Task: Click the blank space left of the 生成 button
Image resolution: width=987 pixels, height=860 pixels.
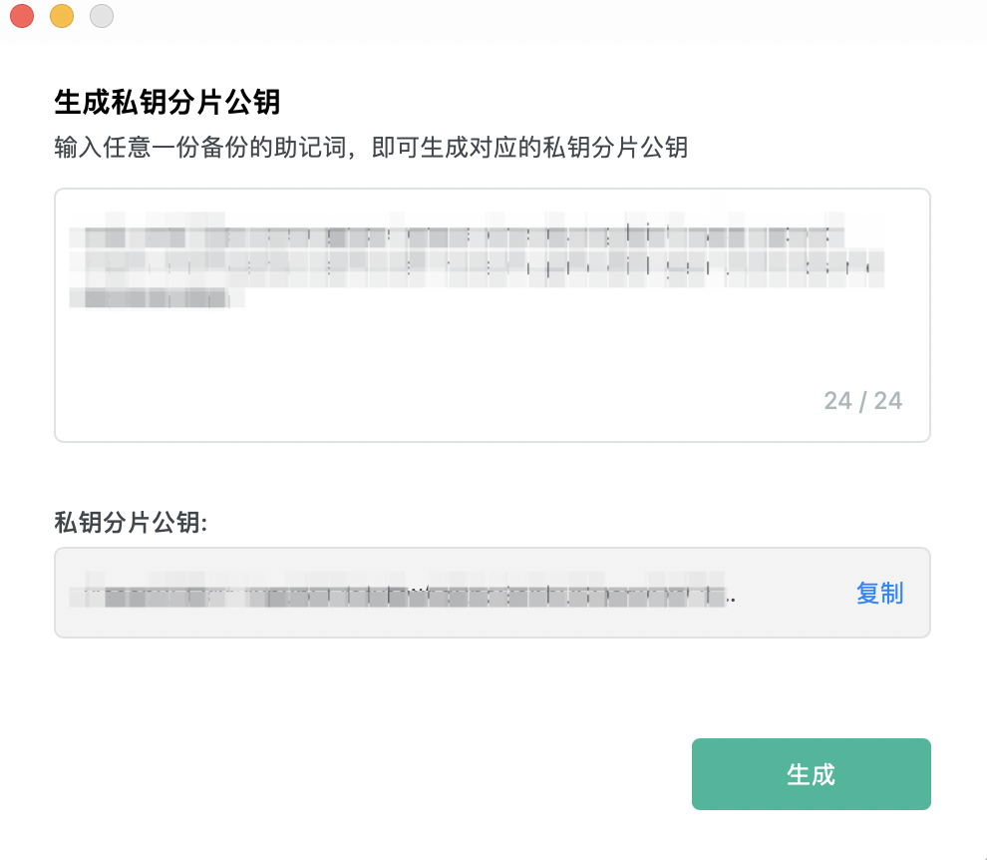Action: [372, 773]
